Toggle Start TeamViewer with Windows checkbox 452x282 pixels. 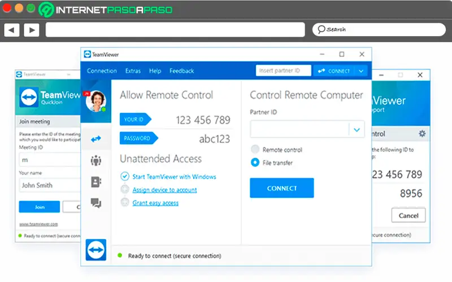click(125, 177)
